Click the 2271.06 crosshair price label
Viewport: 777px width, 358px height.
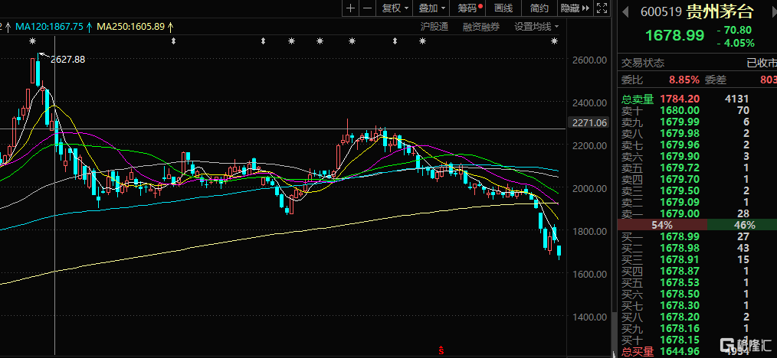click(590, 123)
